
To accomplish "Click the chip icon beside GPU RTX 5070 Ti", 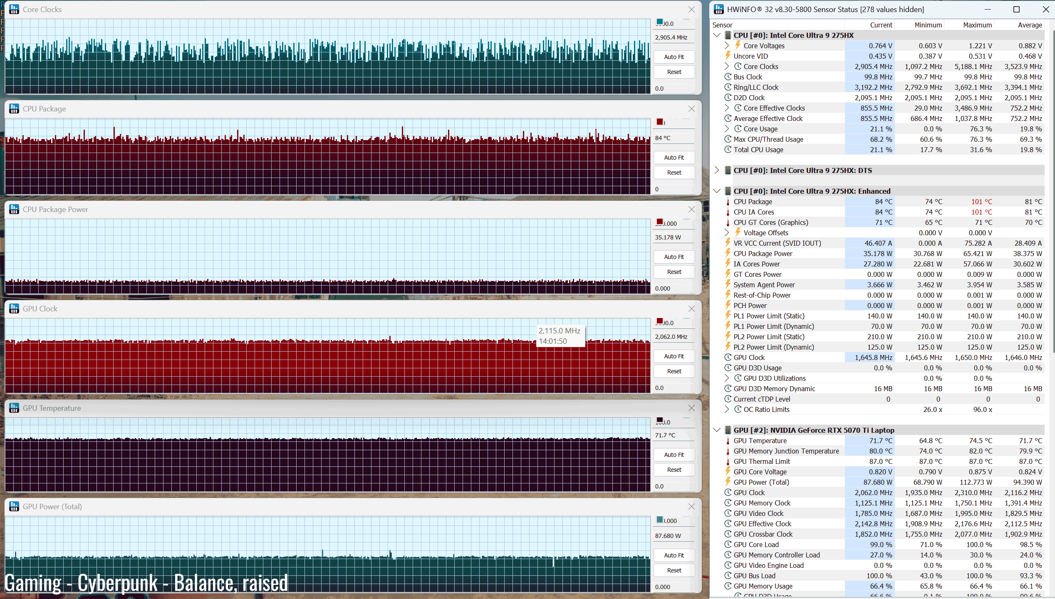I will pyautogui.click(x=728, y=430).
